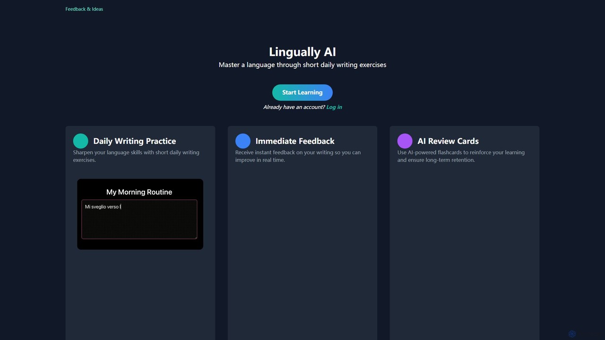Click the Lingually AI main heading
Viewport: 605px width, 340px height.
302,52
